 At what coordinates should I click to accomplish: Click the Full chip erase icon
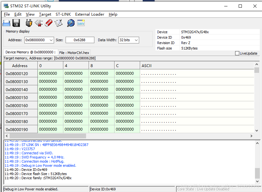tap(48, 23)
